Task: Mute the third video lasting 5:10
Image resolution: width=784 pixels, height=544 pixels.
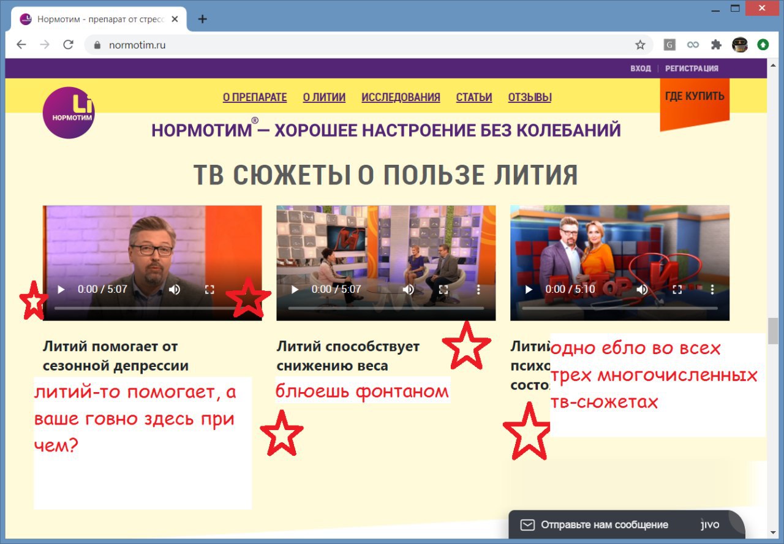Action: pyautogui.click(x=643, y=289)
